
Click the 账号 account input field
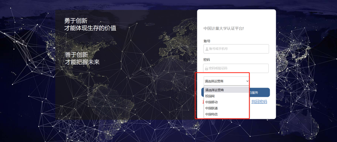[236, 49]
